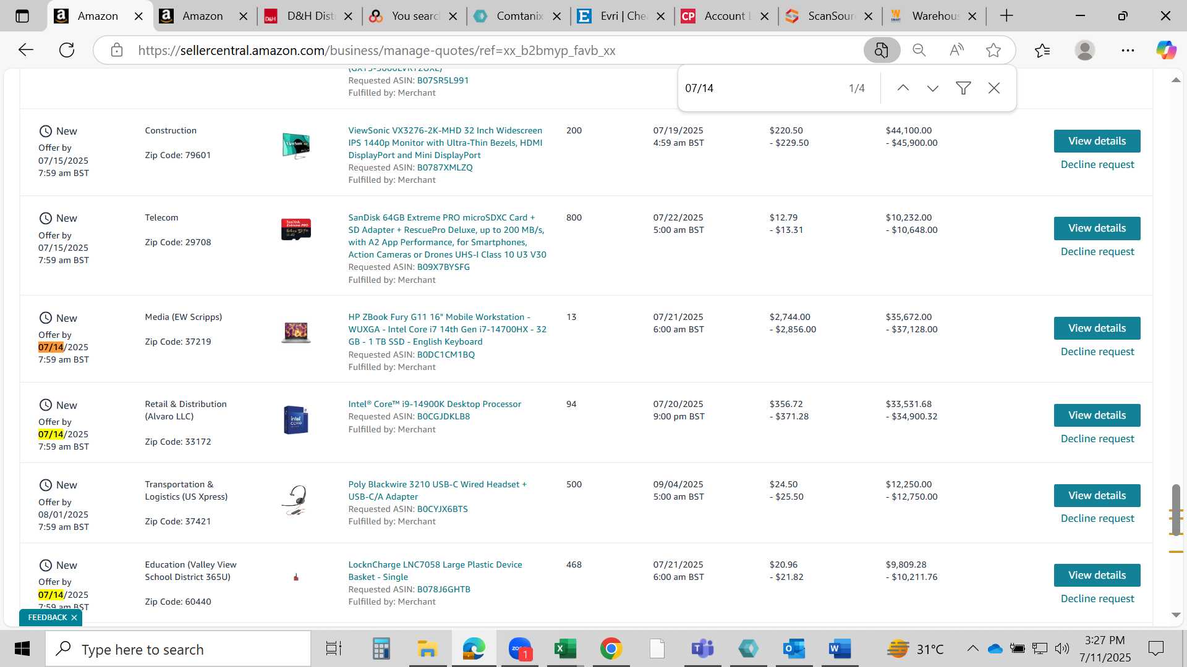This screenshot has height=667, width=1187.
Task: Open ViewSonic VX3276-2K-MHD product link
Action: tap(445, 143)
